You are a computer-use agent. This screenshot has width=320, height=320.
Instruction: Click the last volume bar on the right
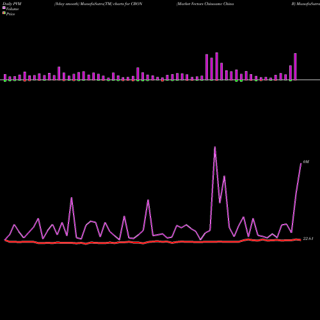[x=295, y=67]
